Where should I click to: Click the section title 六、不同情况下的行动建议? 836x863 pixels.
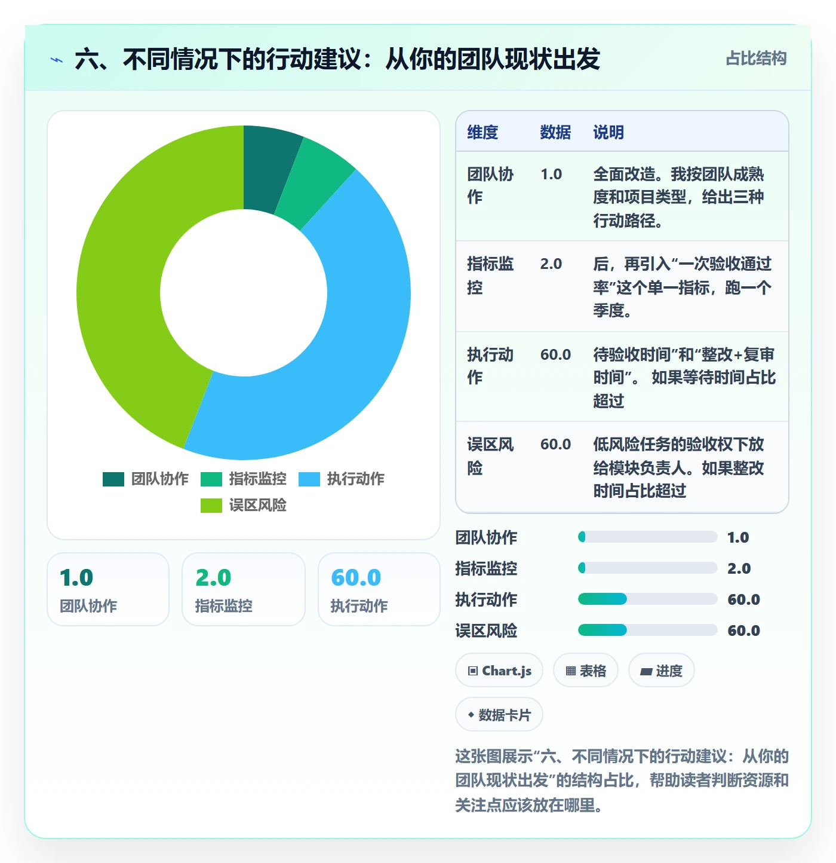337,59
